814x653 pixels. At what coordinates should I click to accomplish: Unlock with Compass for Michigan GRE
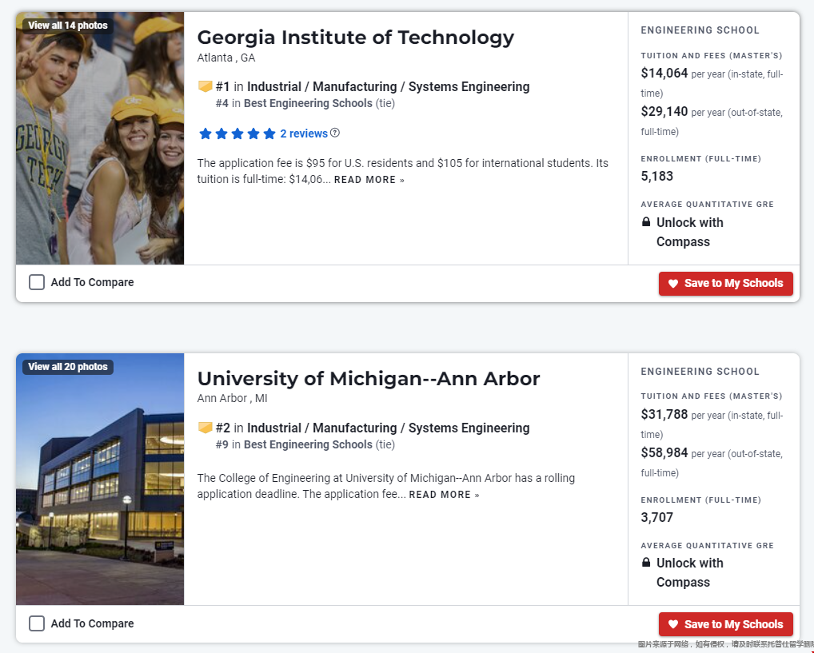(x=689, y=572)
